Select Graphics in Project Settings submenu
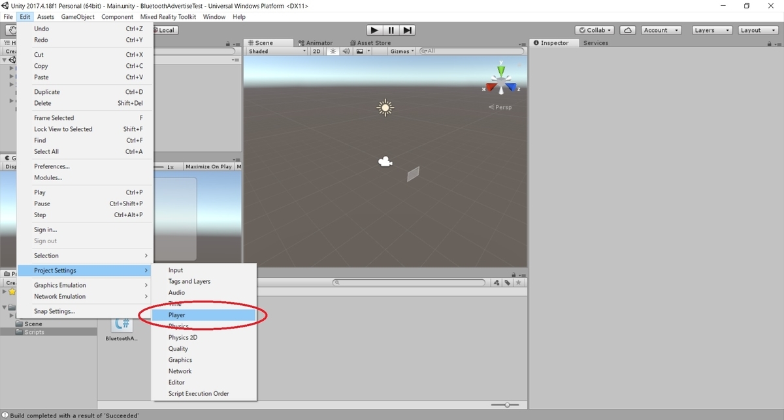Image resolution: width=784 pixels, height=420 pixels. 204,359
